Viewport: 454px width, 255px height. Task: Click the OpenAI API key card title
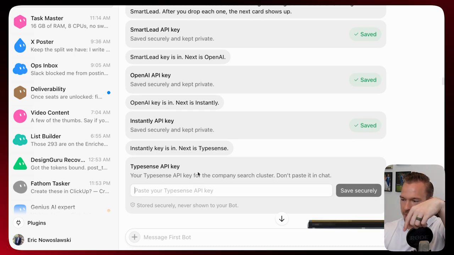click(150, 75)
